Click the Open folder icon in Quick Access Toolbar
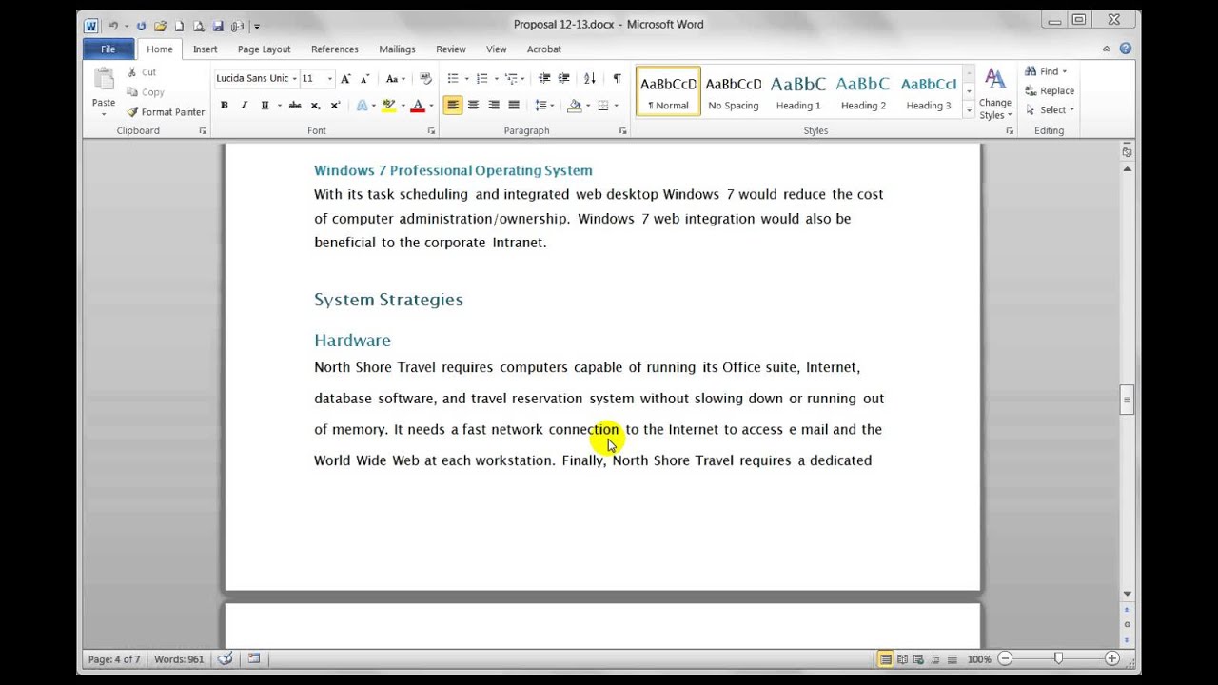The height and width of the screenshot is (685, 1218). click(160, 26)
